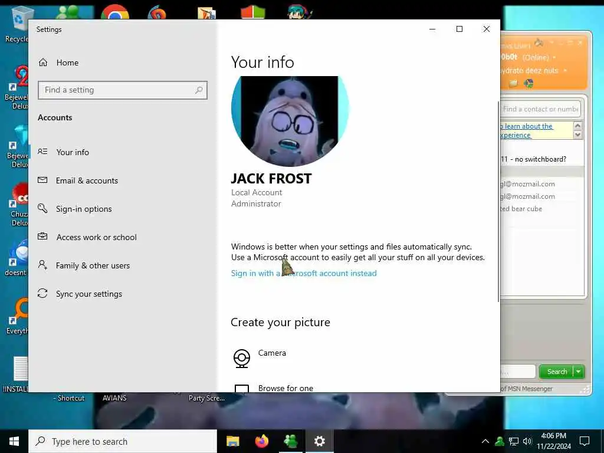Screen dimensions: 604x453
Task: Open the volume speaker tray icon
Action: (527, 441)
